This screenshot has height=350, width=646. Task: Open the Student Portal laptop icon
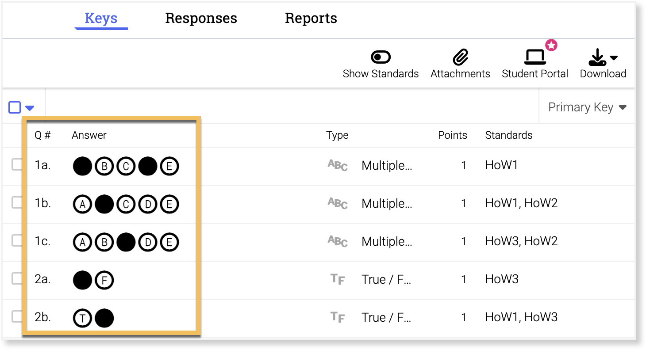click(x=535, y=57)
